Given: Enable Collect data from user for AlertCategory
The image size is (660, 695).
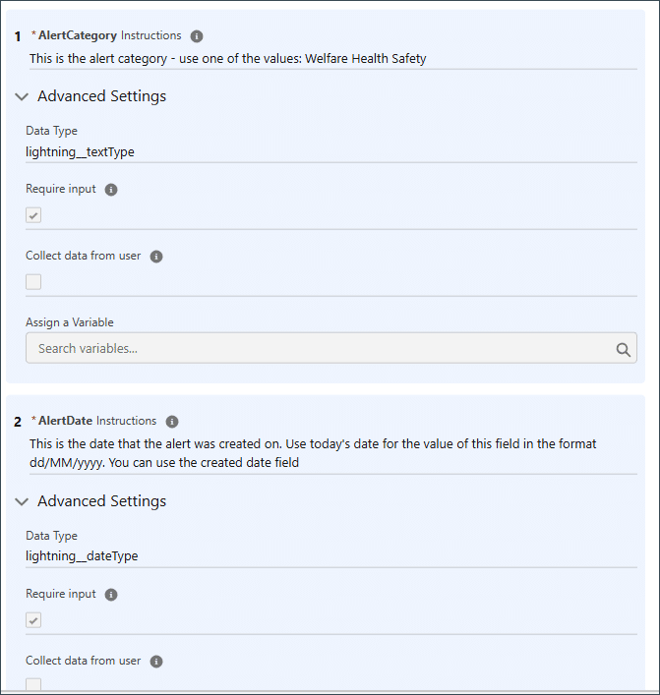Looking at the screenshot, I should pos(33,282).
